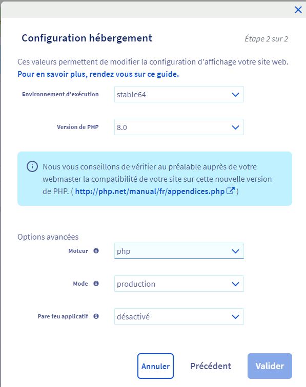Click the circled info icon in blue notice

tap(32, 166)
